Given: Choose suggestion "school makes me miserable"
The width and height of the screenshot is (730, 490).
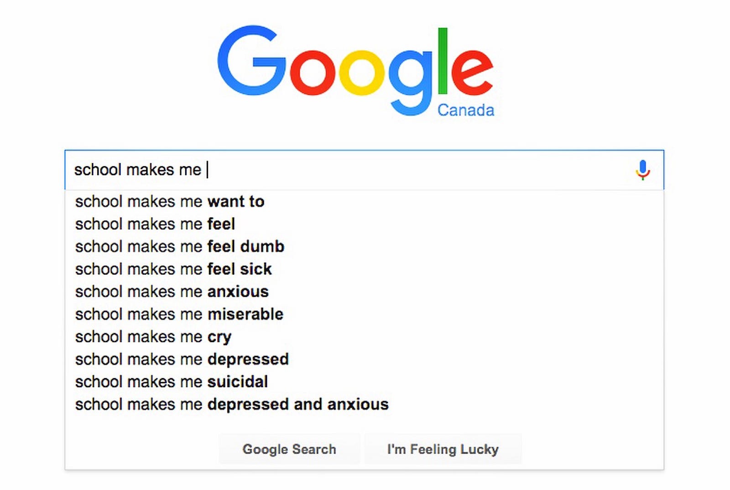Looking at the screenshot, I should click(179, 314).
